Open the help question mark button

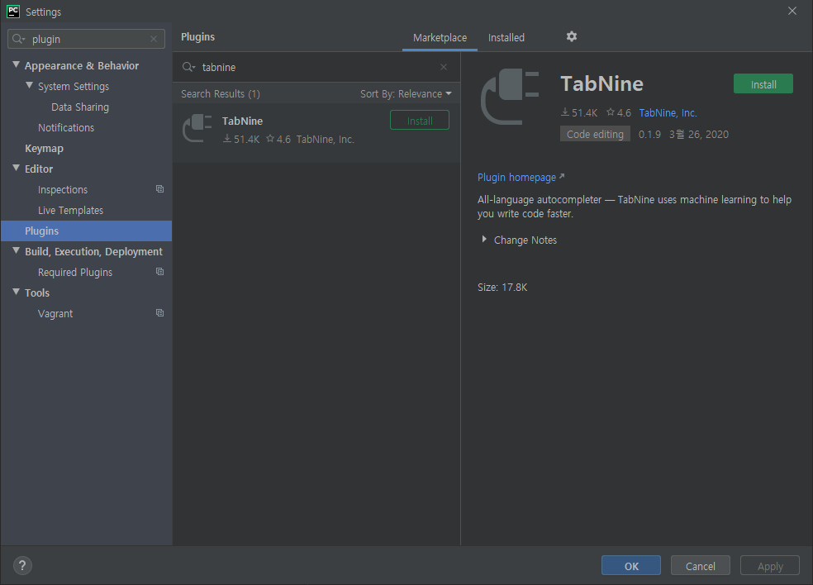tap(22, 565)
